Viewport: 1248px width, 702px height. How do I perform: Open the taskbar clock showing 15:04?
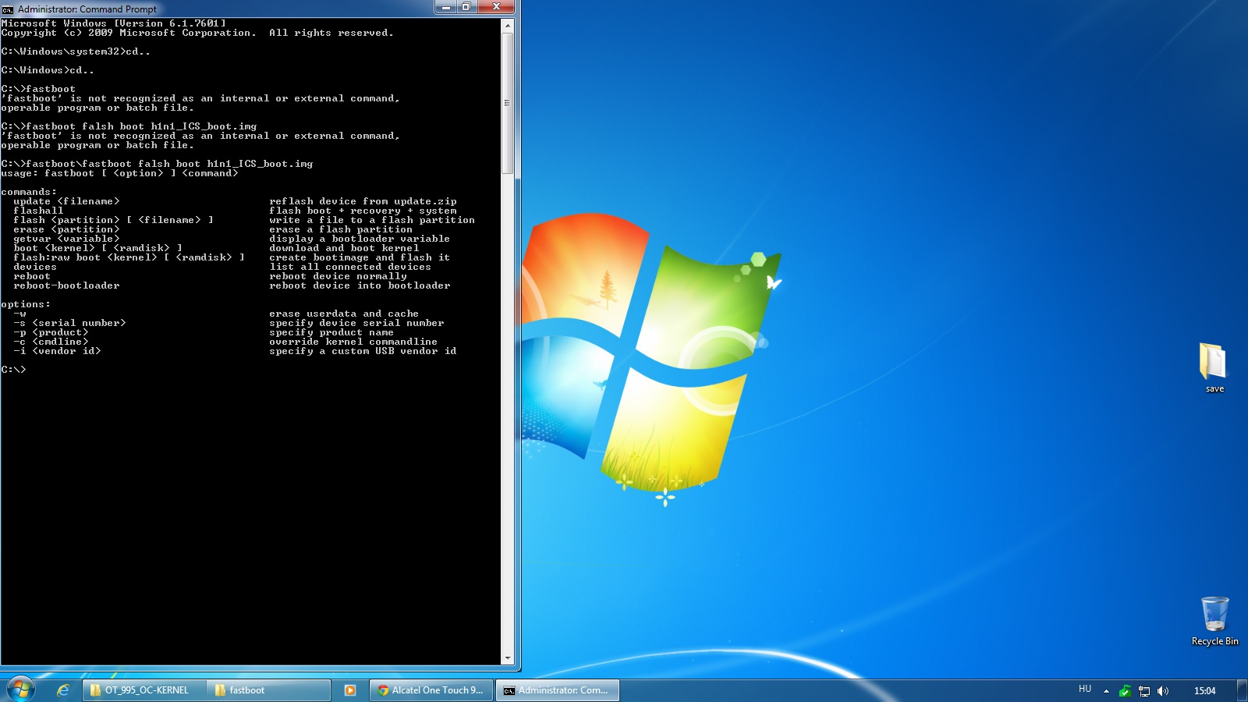(1204, 691)
